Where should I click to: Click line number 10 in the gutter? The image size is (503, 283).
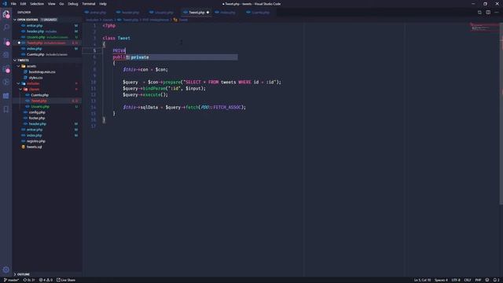click(94, 82)
